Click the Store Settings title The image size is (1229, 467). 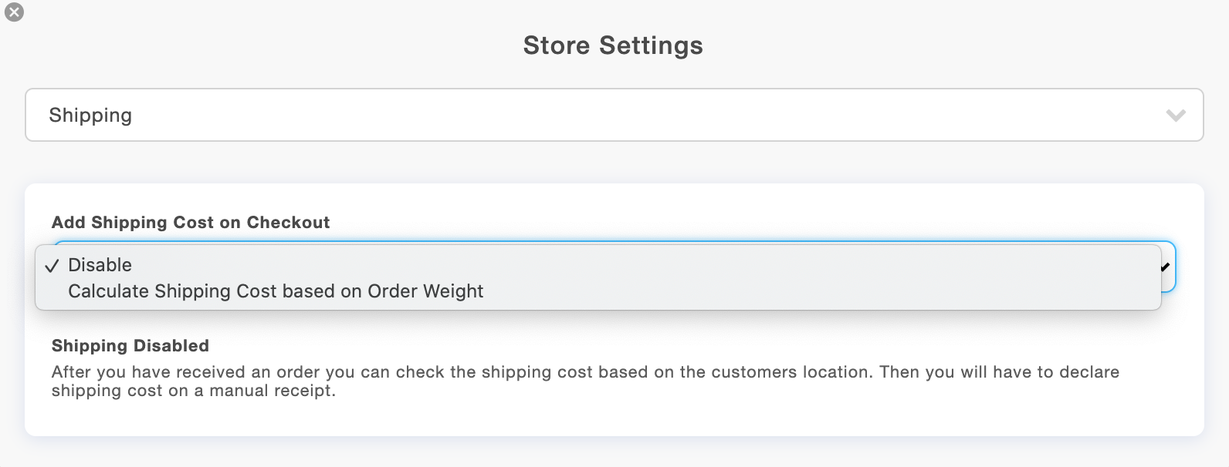614,45
